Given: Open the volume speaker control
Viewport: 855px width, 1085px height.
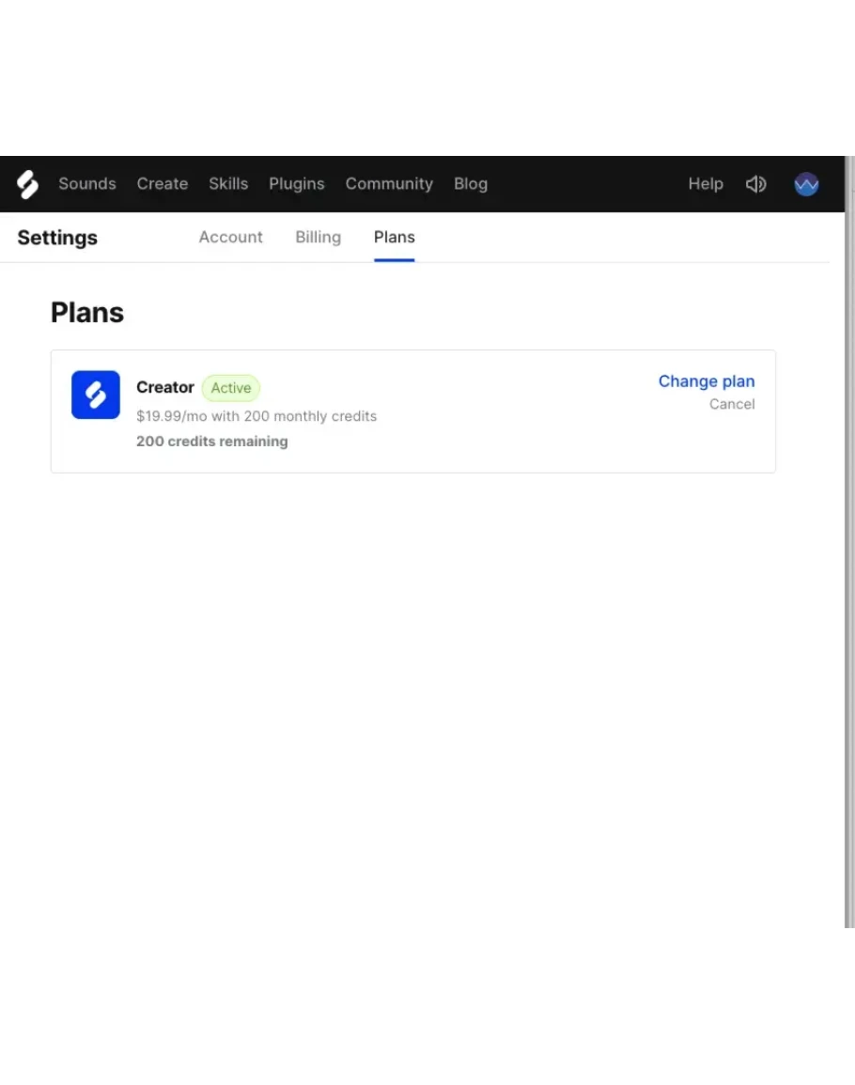Looking at the screenshot, I should point(755,184).
